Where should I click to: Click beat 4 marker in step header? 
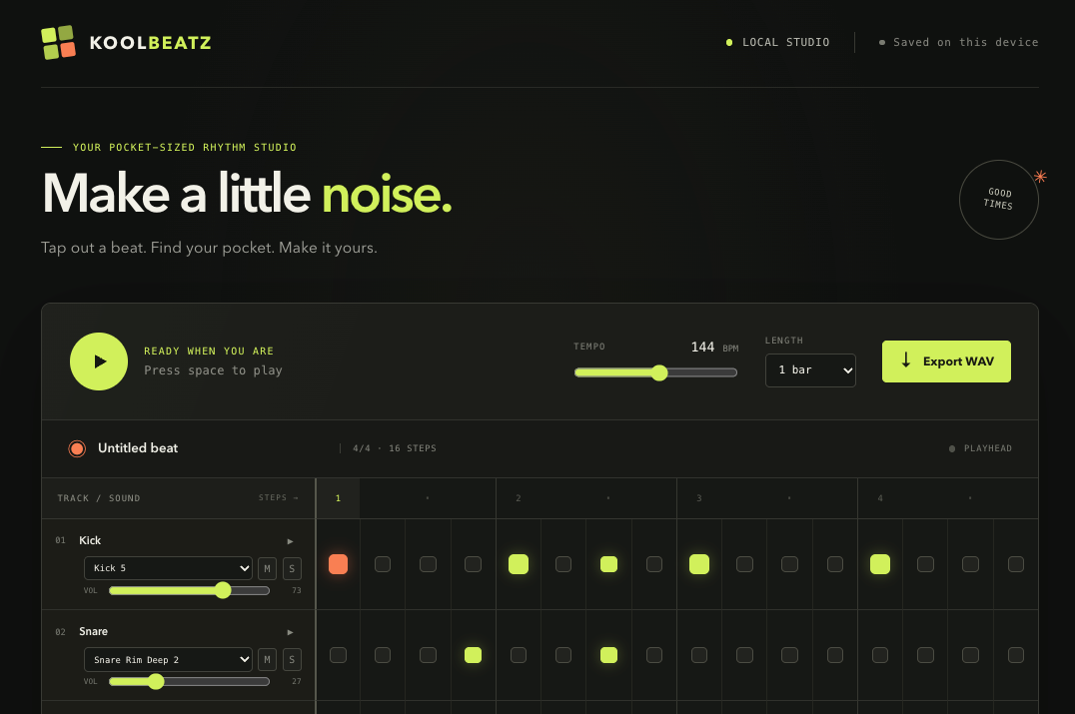(880, 499)
